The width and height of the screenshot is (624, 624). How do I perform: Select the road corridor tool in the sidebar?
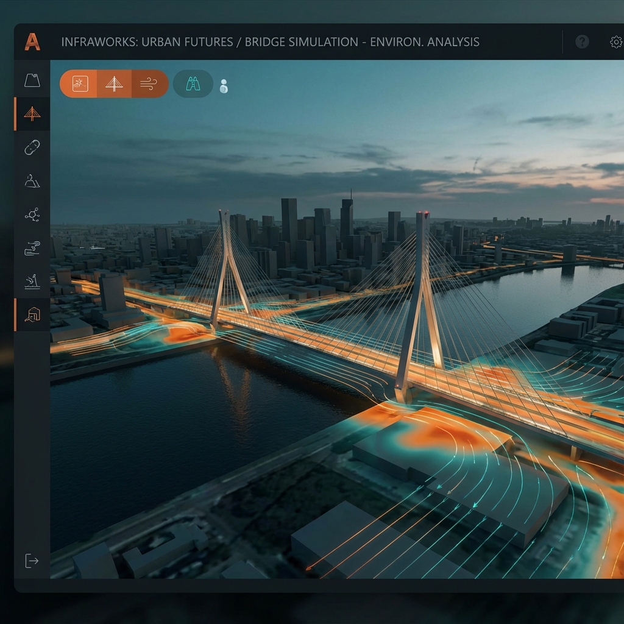coord(32,148)
